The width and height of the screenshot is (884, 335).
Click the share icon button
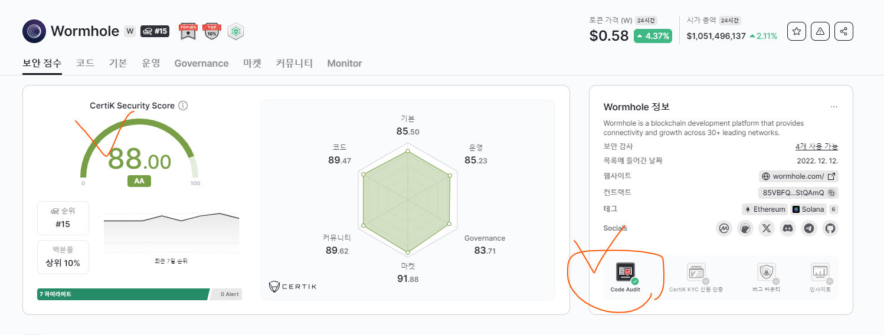[x=844, y=32]
